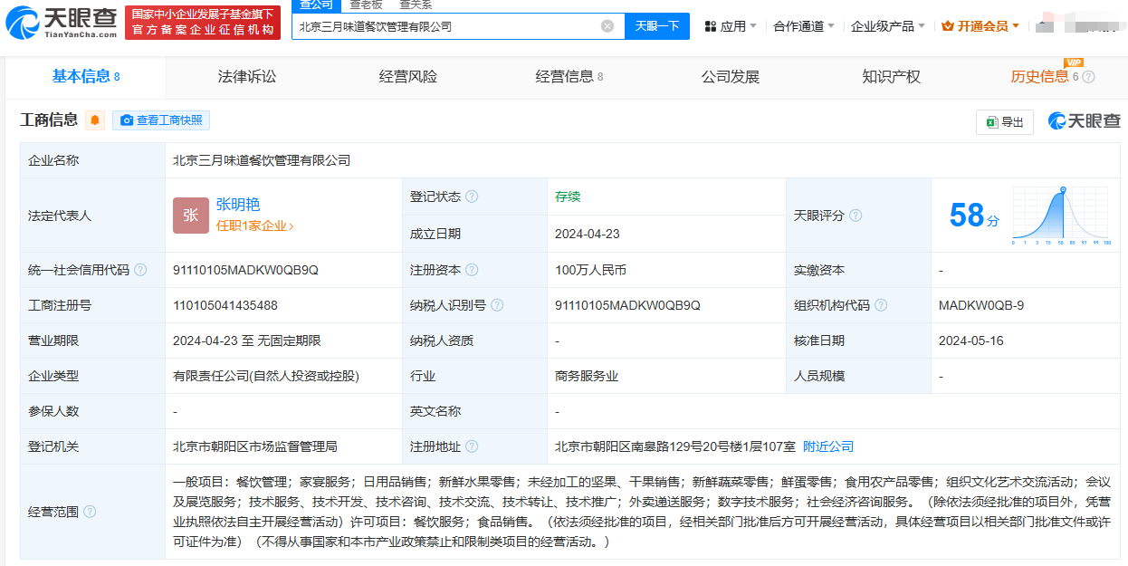This screenshot has width=1128, height=566.
Task: Open the 合作通道 dropdown
Action: click(x=805, y=26)
